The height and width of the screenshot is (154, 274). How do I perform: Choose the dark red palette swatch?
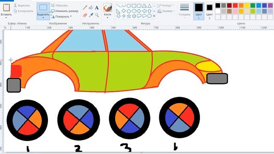pos(229,6)
